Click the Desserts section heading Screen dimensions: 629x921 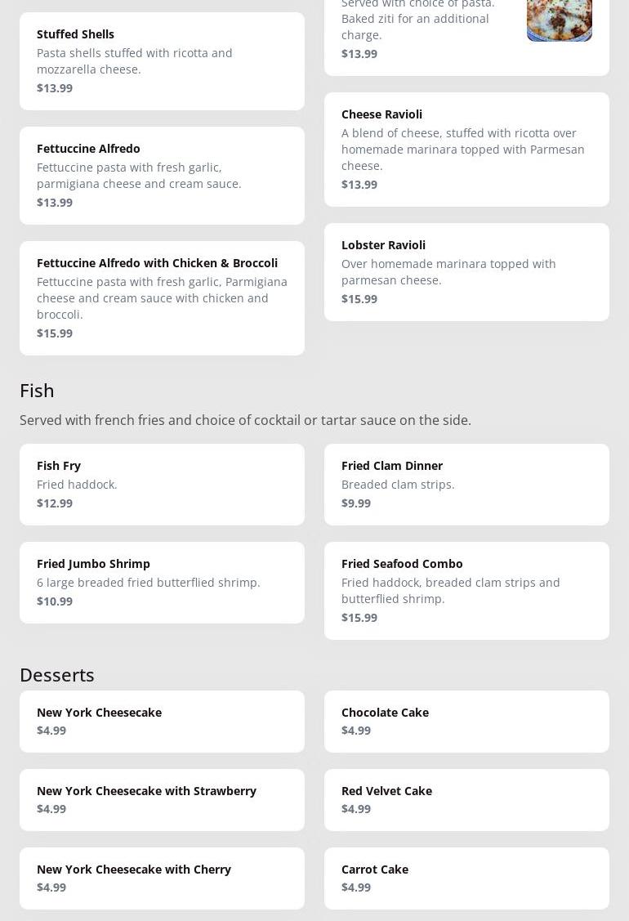(57, 675)
